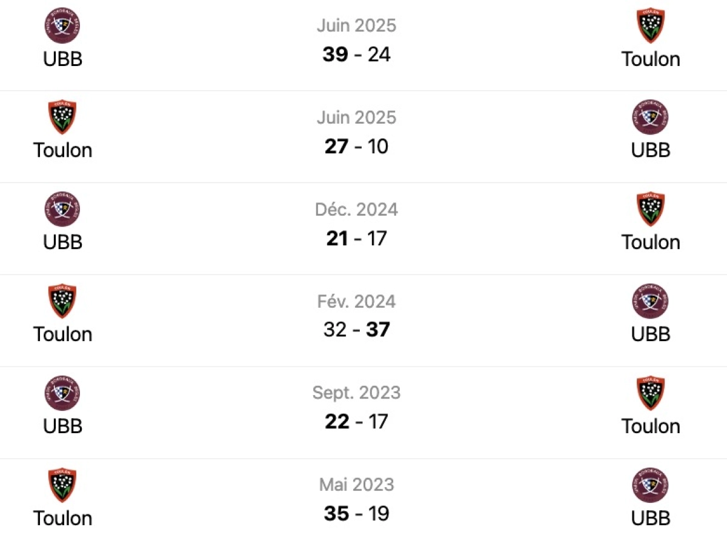Click Toulon crest in Déc. 2024 match row
The width and height of the screenshot is (727, 541).
651,210
